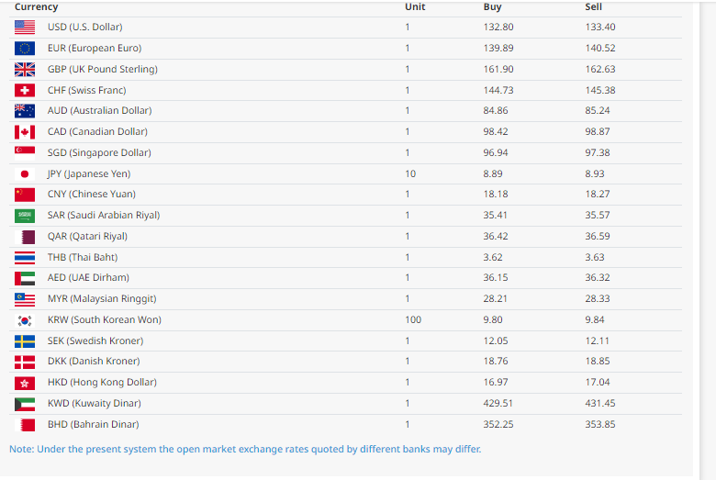Click the South Korean flag icon
716x480 pixels.
click(x=25, y=319)
